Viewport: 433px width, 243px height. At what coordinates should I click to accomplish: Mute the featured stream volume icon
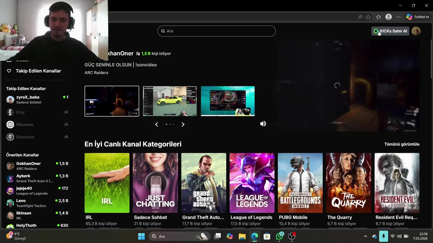tap(263, 124)
